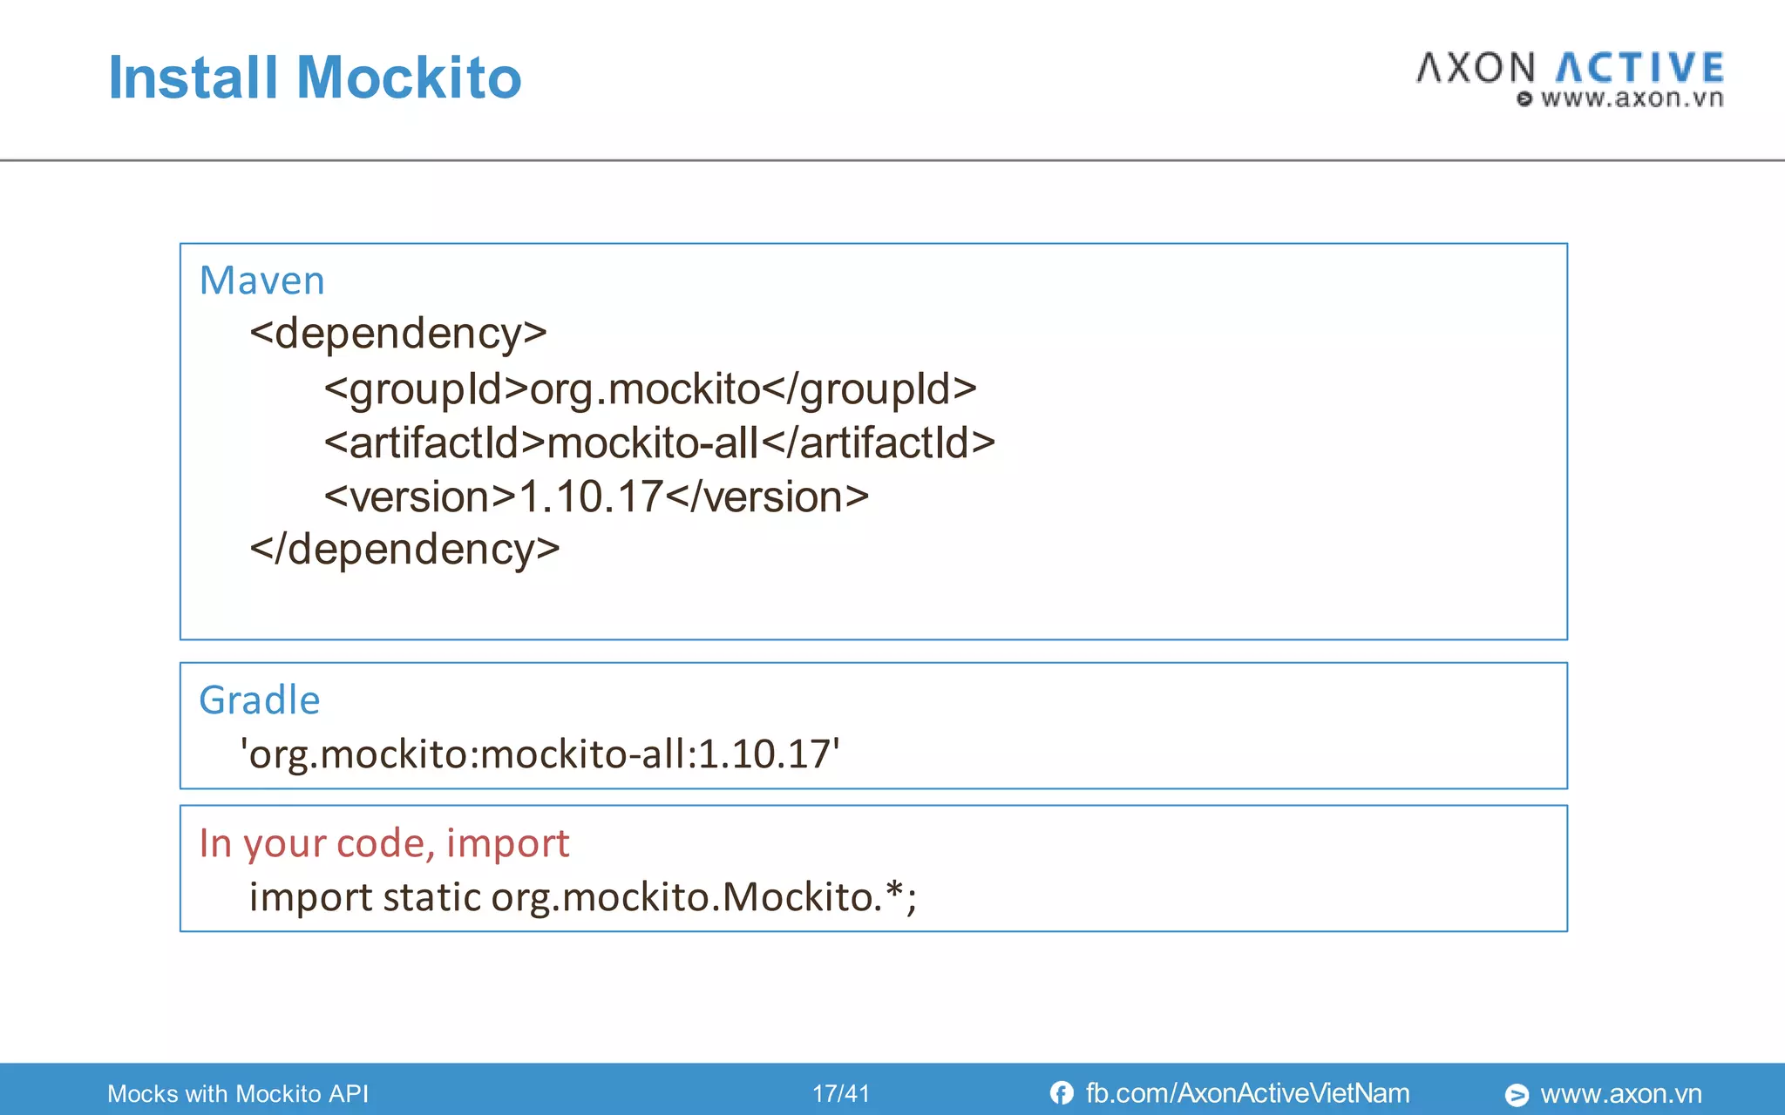Click the Facebook icon in footer
1785x1115 pixels.
[1061, 1093]
